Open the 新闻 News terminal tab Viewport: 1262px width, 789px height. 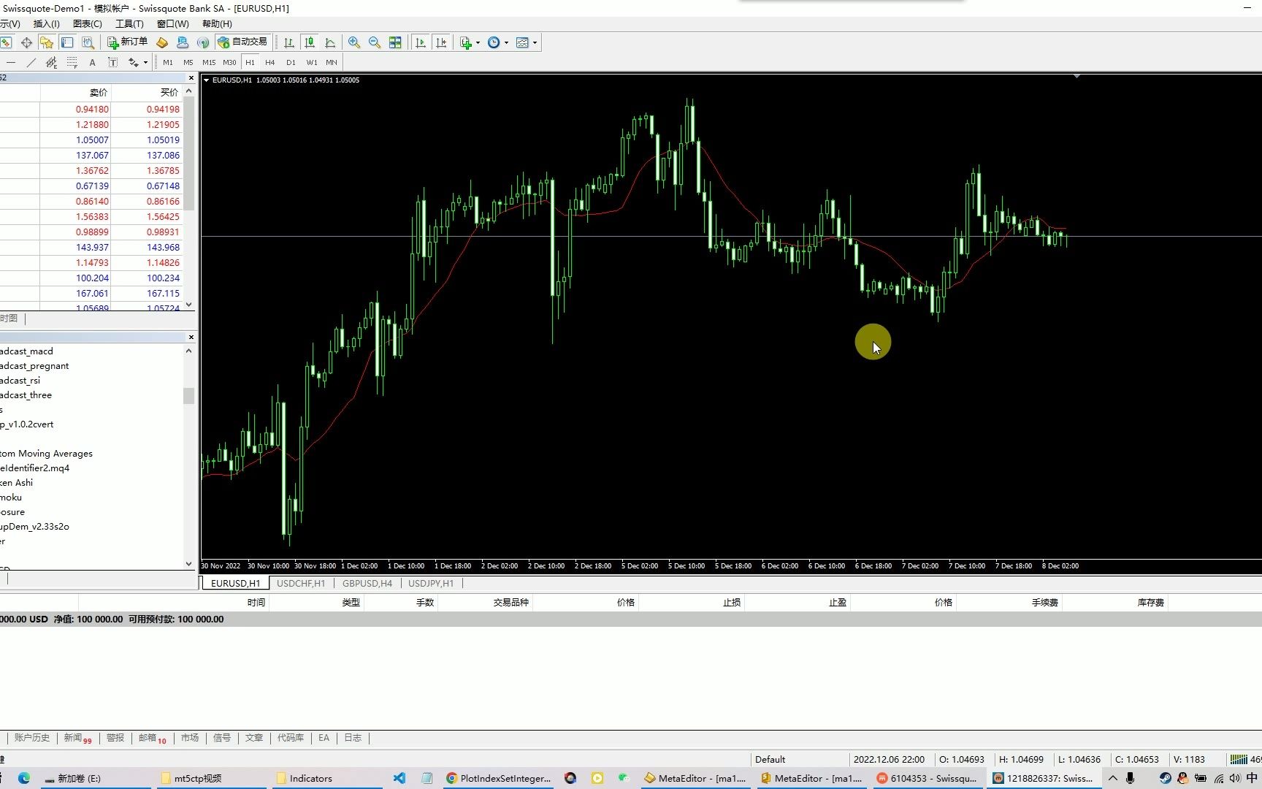(77, 738)
